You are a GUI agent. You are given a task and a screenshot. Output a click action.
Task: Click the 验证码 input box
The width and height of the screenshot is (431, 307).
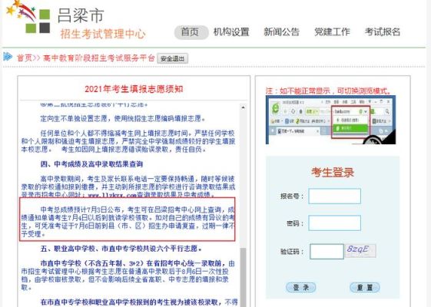tap(327, 251)
